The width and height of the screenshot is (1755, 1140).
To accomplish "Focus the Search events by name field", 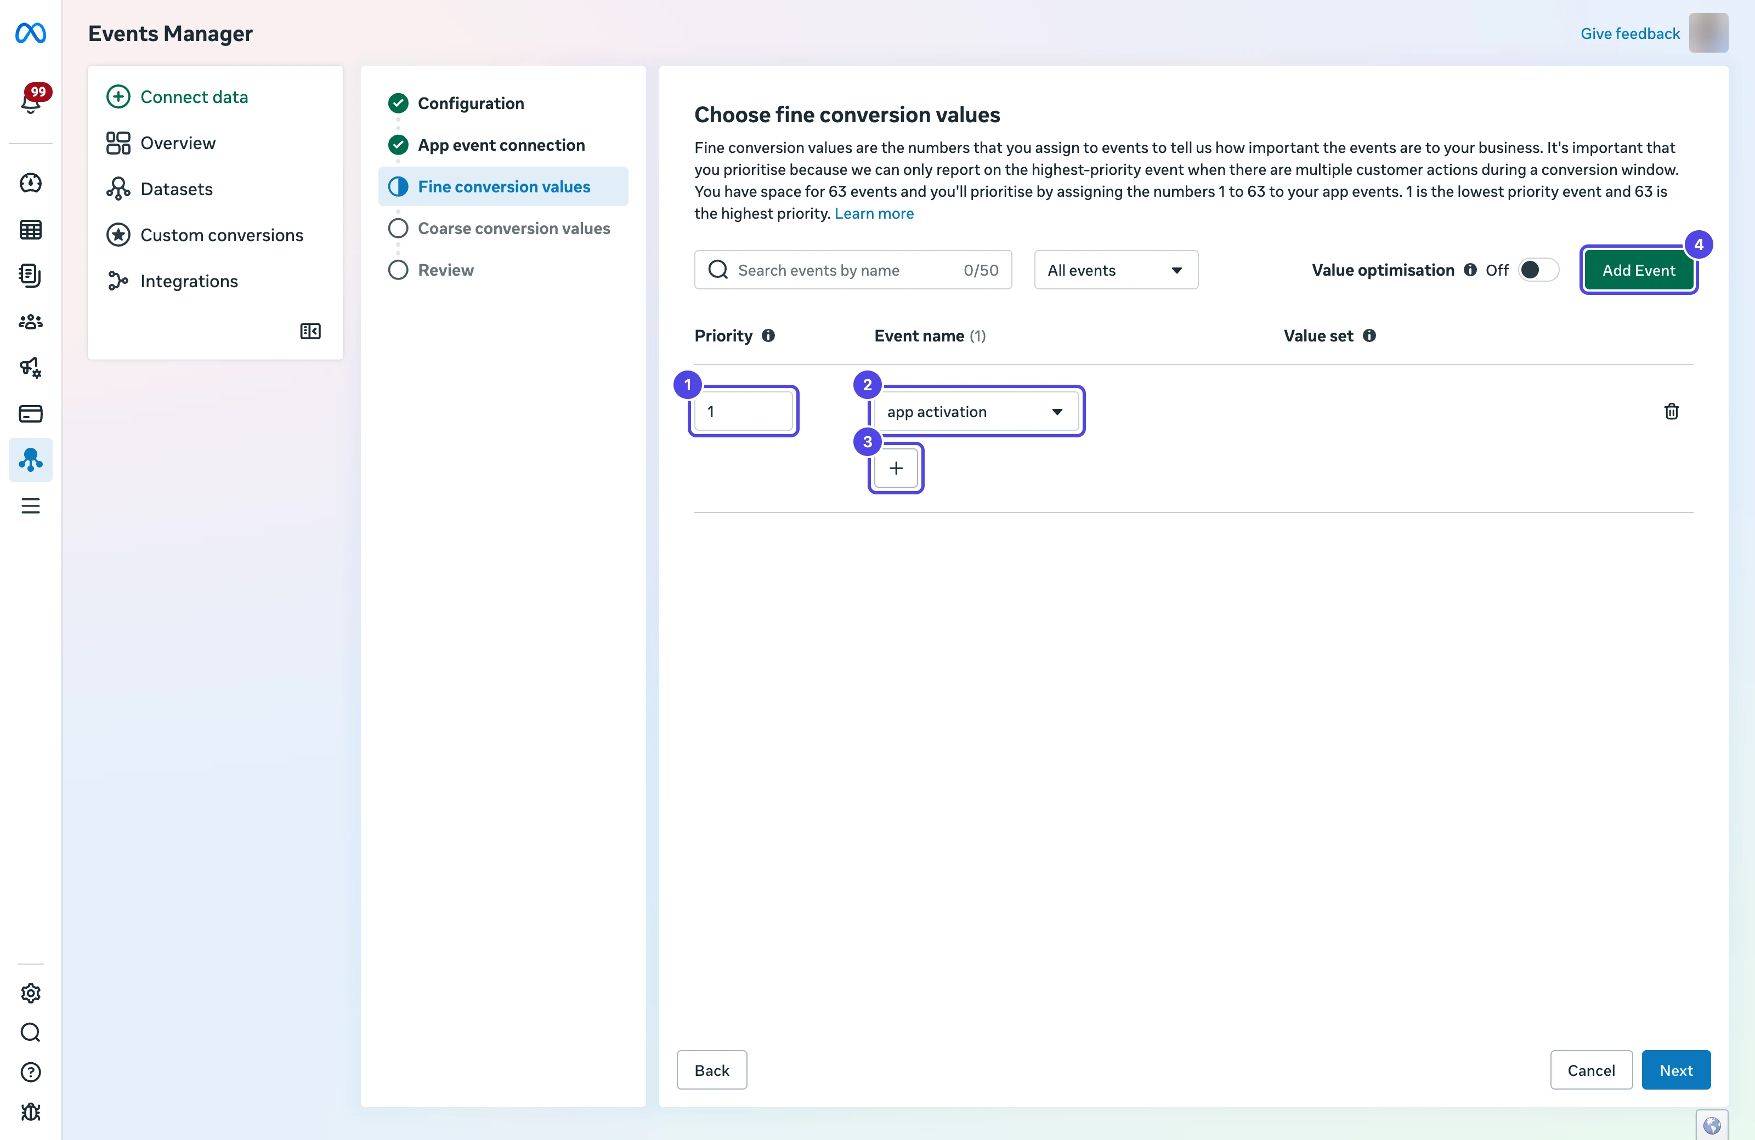I will click(x=852, y=270).
